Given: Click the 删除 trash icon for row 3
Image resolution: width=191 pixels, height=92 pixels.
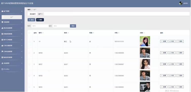Looking at the screenshot, I should (180, 64).
